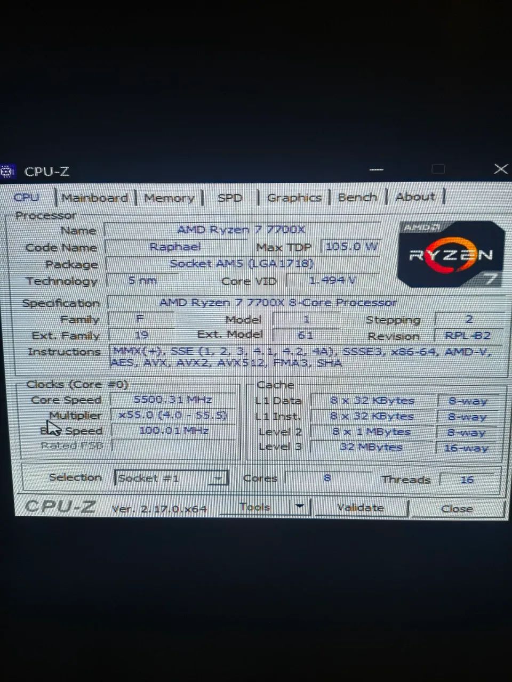This screenshot has height=682, width=512.
Task: Click the Stepping value 2
Action: click(469, 319)
